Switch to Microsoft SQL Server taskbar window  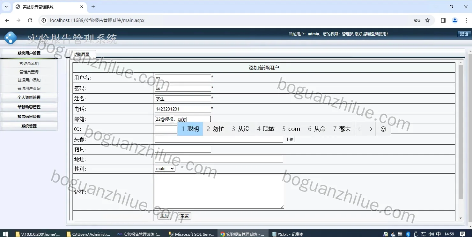191,234
